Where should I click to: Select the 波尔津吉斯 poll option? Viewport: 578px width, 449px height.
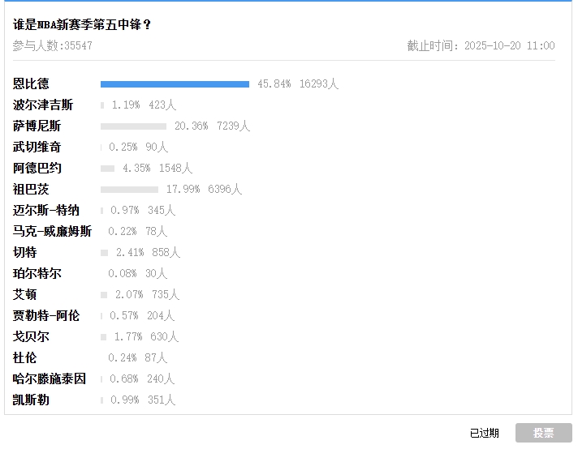(43, 105)
